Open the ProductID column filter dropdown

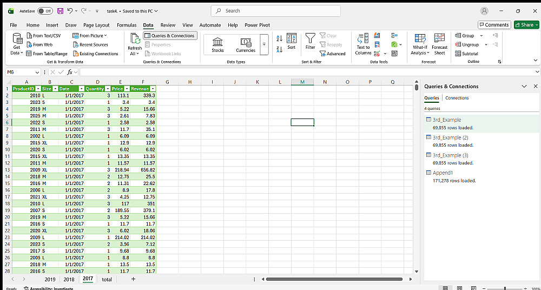(38, 89)
